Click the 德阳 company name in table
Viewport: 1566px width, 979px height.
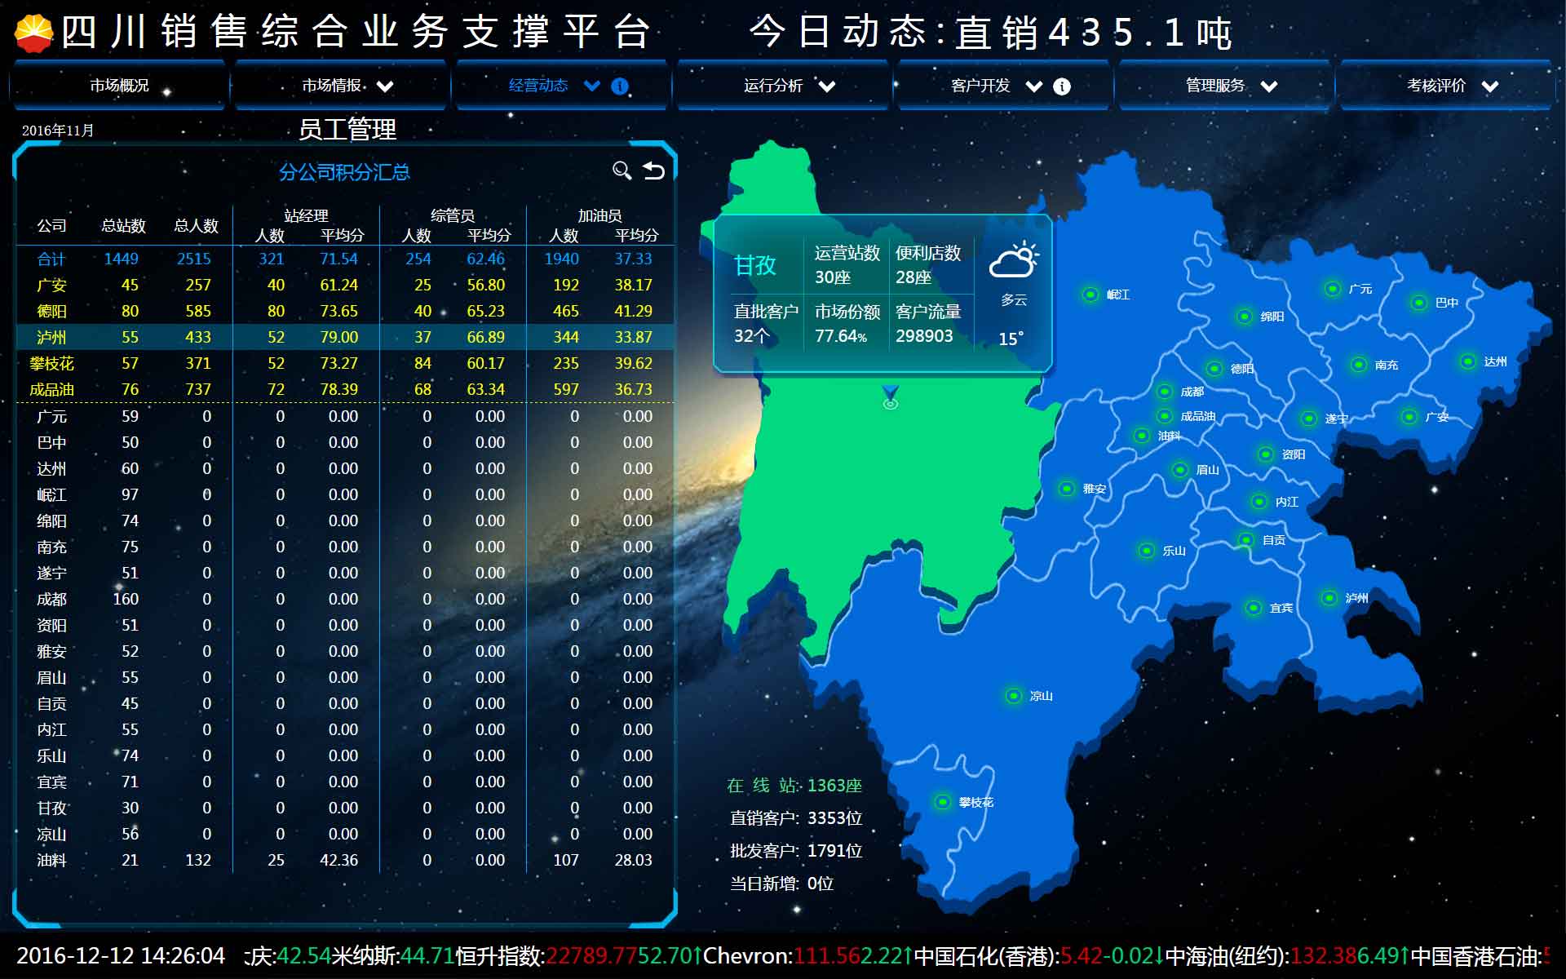(x=51, y=311)
